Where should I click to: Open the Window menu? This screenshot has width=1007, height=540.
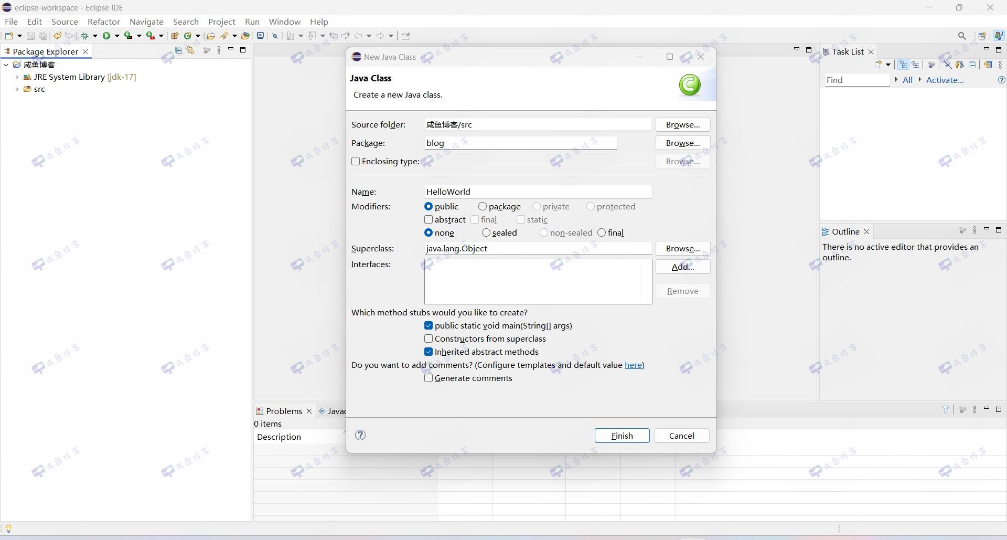(x=285, y=22)
